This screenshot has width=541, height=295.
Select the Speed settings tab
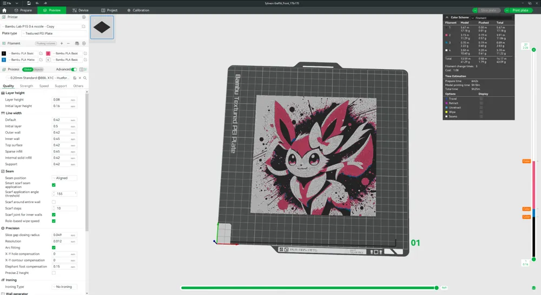(x=44, y=86)
